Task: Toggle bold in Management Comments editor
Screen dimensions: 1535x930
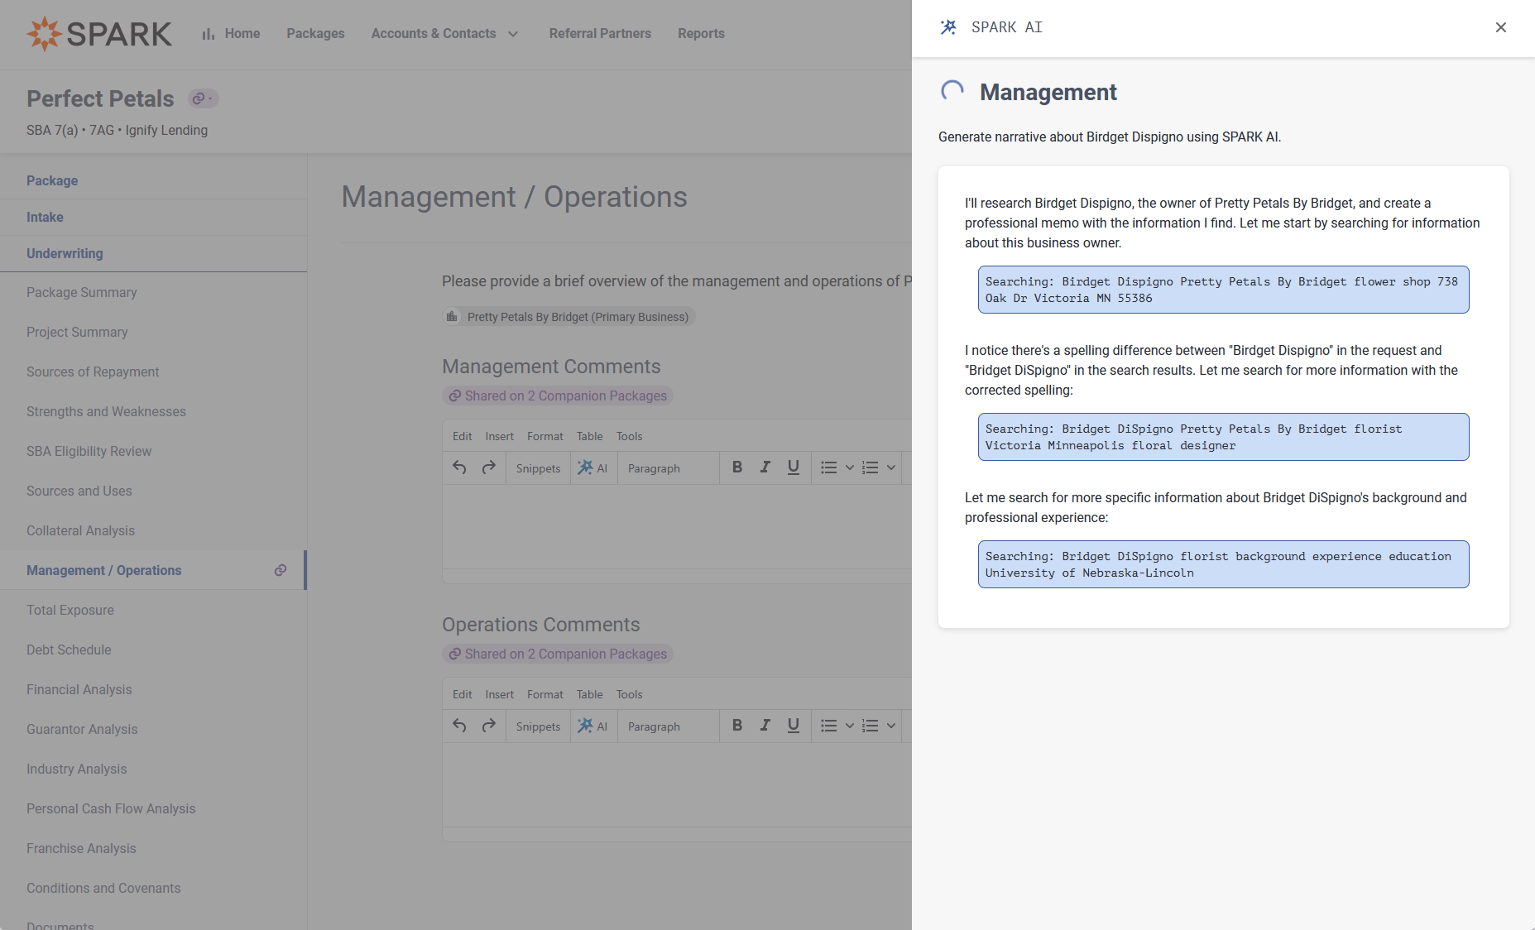Action: [736, 467]
